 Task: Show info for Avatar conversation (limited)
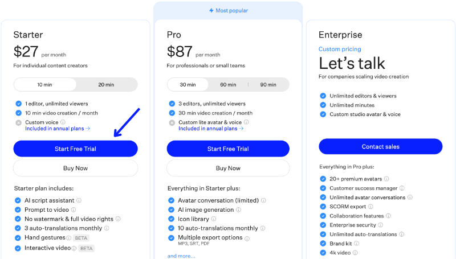(x=263, y=200)
